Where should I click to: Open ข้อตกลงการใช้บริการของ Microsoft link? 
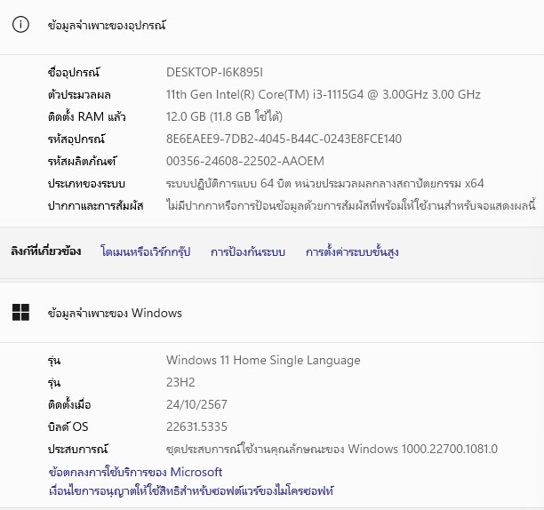(x=135, y=472)
